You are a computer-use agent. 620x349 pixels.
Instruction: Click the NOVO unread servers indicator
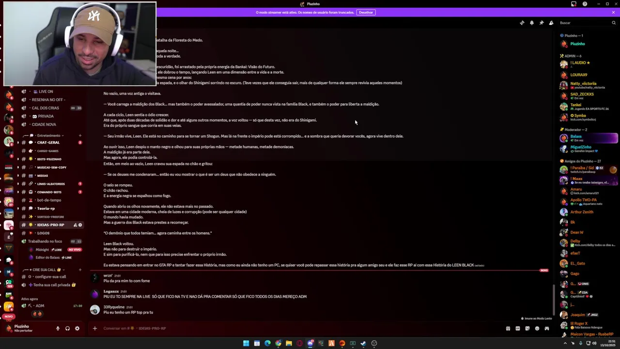(8, 317)
